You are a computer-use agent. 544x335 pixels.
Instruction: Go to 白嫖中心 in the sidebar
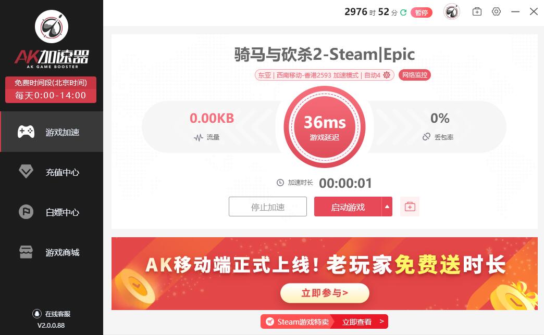pyautogui.click(x=52, y=212)
